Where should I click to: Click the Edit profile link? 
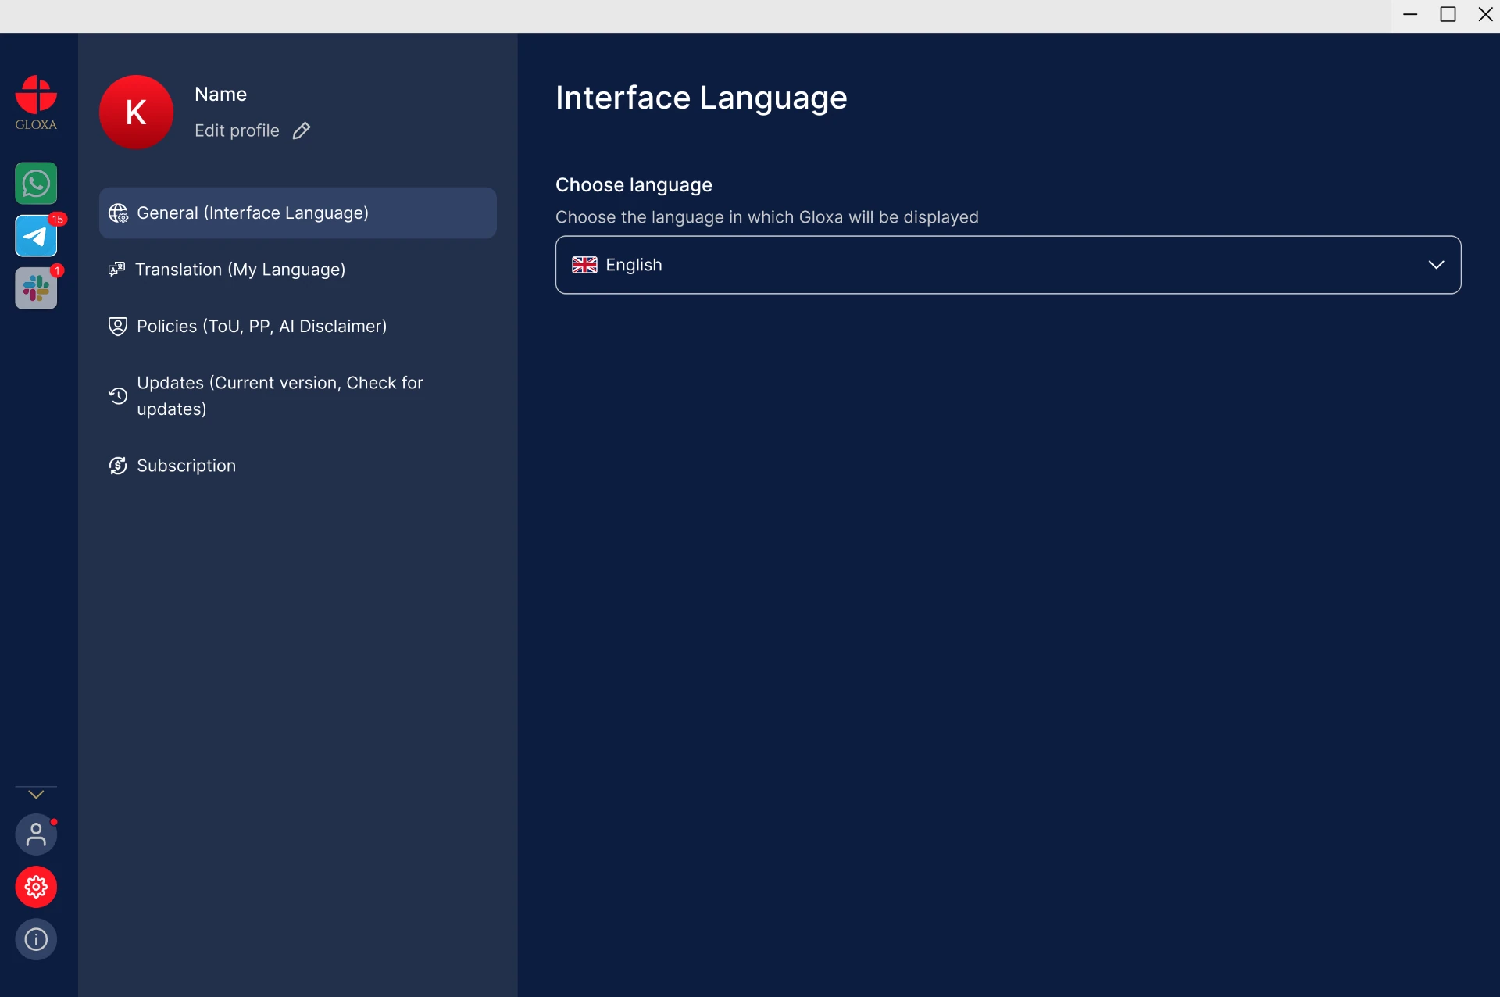[237, 130]
